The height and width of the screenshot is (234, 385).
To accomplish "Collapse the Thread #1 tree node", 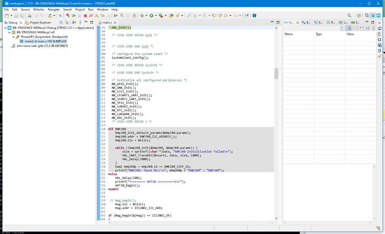I will click(14, 37).
